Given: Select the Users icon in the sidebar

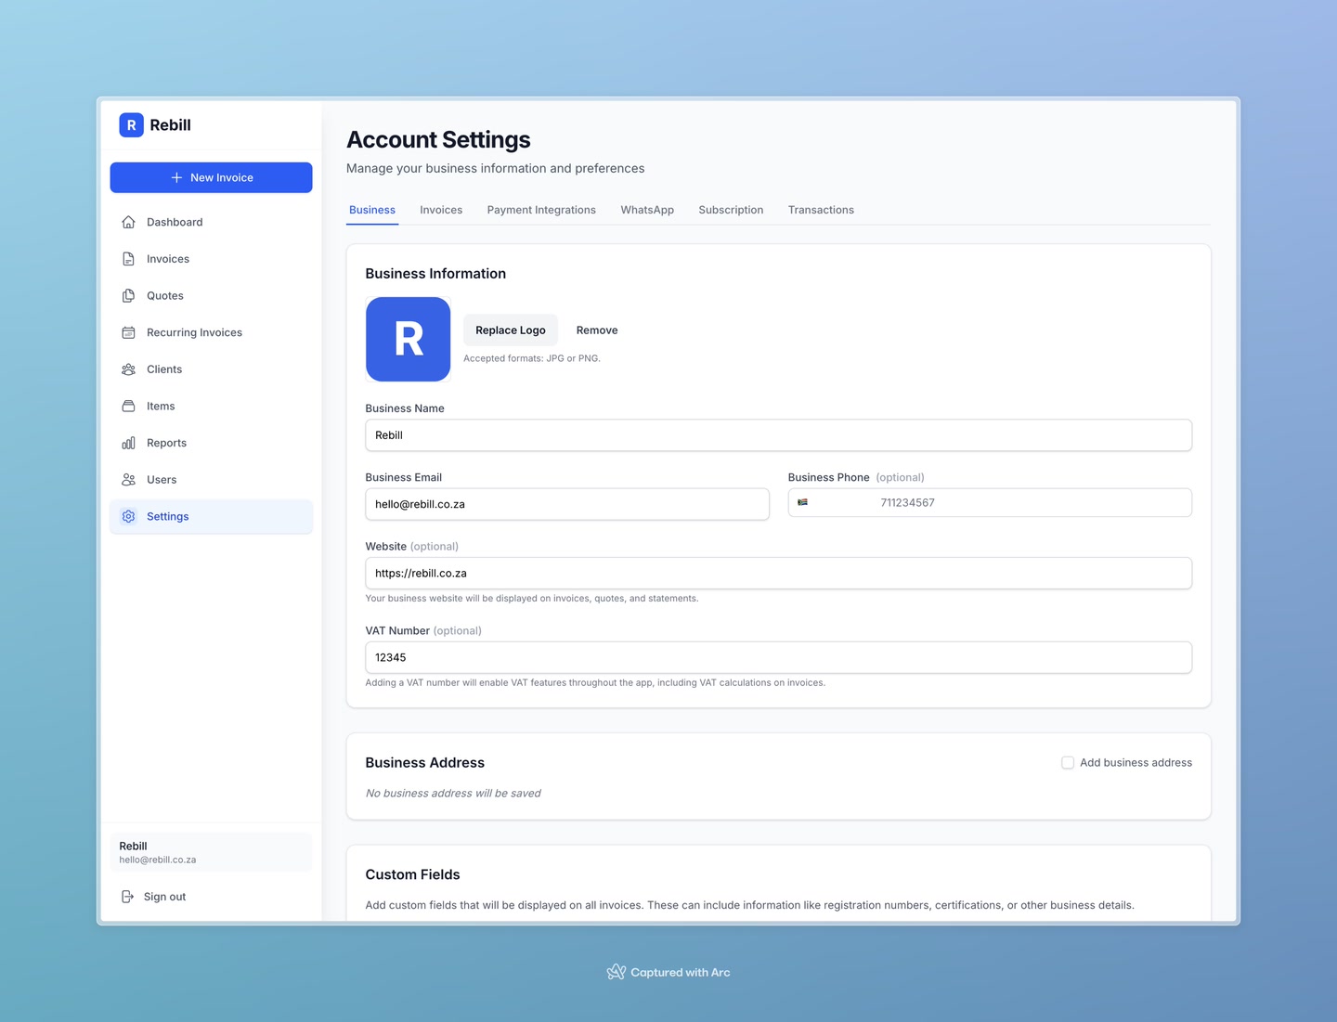Looking at the screenshot, I should click(x=128, y=479).
